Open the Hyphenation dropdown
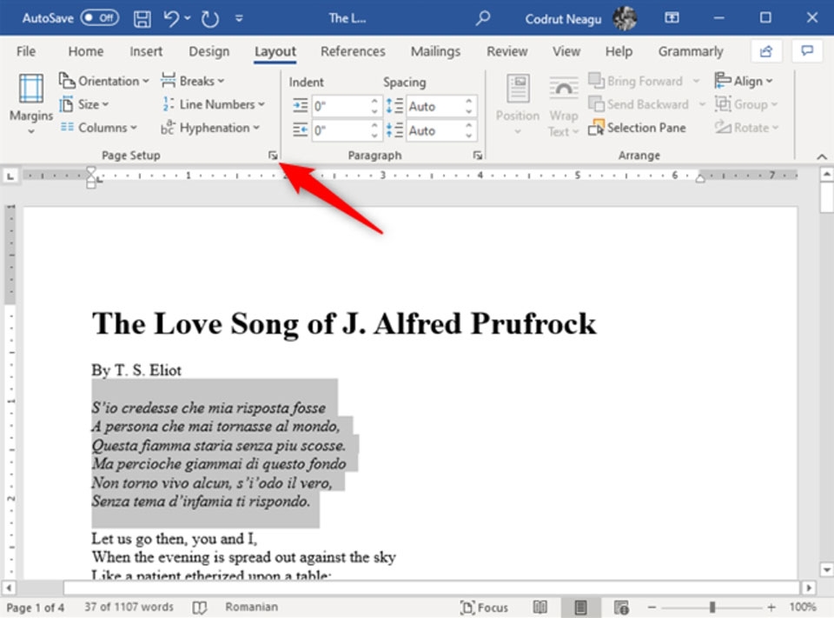 click(x=210, y=128)
